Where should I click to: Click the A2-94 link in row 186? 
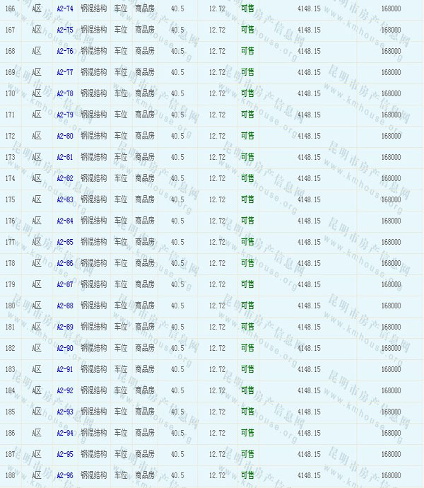tap(64, 433)
